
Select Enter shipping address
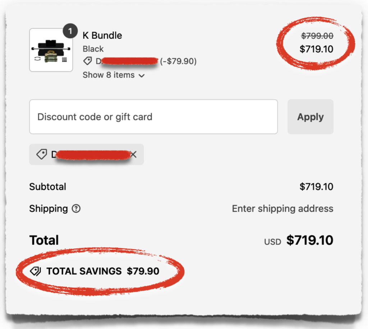point(282,208)
